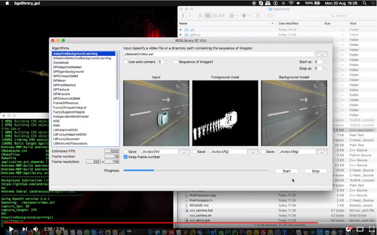Viewport: 377px width, 235px height.
Task: Click the input path field with ./dataset/video.avi
Action: point(218,54)
